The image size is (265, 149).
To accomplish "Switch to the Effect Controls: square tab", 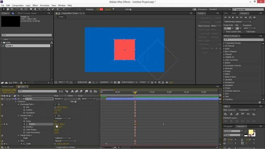I will coord(27,13).
